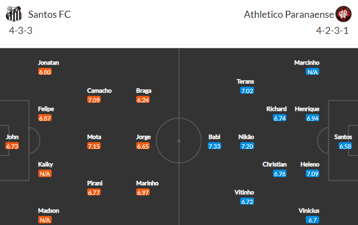This screenshot has width=358, height=225.
Task: Select goalkeeper Santos' 6.58 rating
Action: 345,146
